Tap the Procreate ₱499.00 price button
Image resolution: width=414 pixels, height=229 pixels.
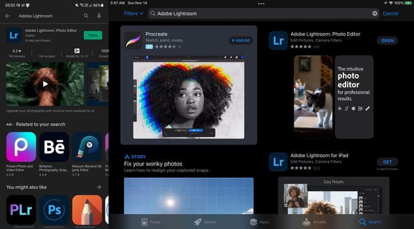pos(240,40)
